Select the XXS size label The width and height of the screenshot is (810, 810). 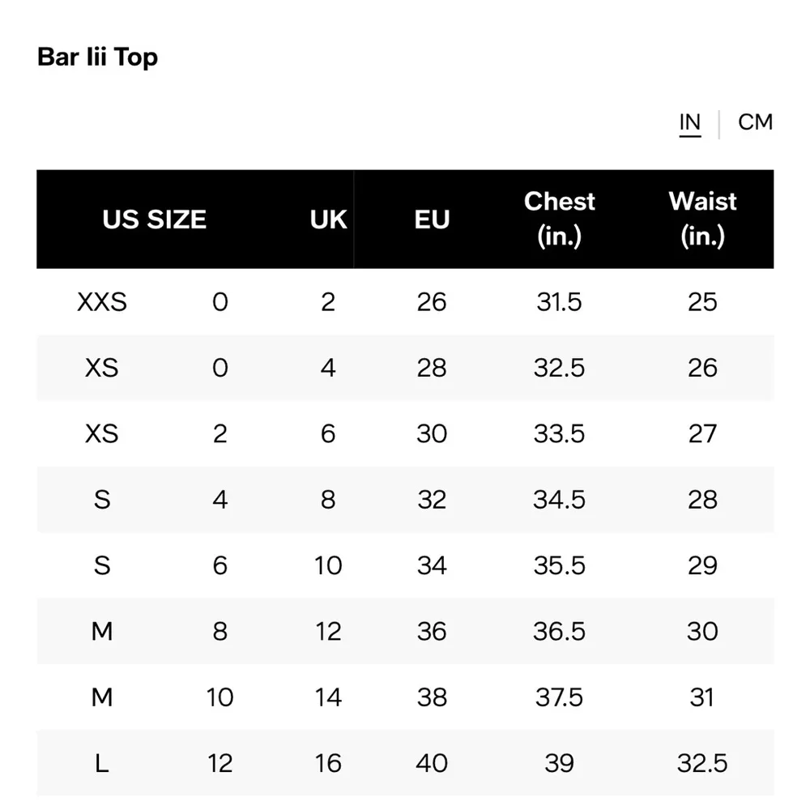coord(102,302)
